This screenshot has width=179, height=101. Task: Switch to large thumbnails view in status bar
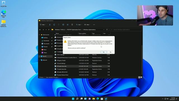pyautogui.click(x=141, y=77)
